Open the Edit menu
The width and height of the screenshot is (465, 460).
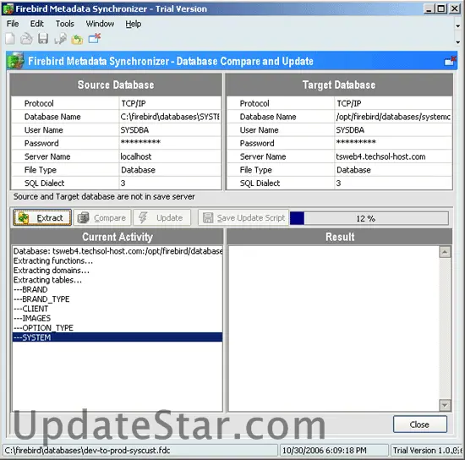coord(36,24)
